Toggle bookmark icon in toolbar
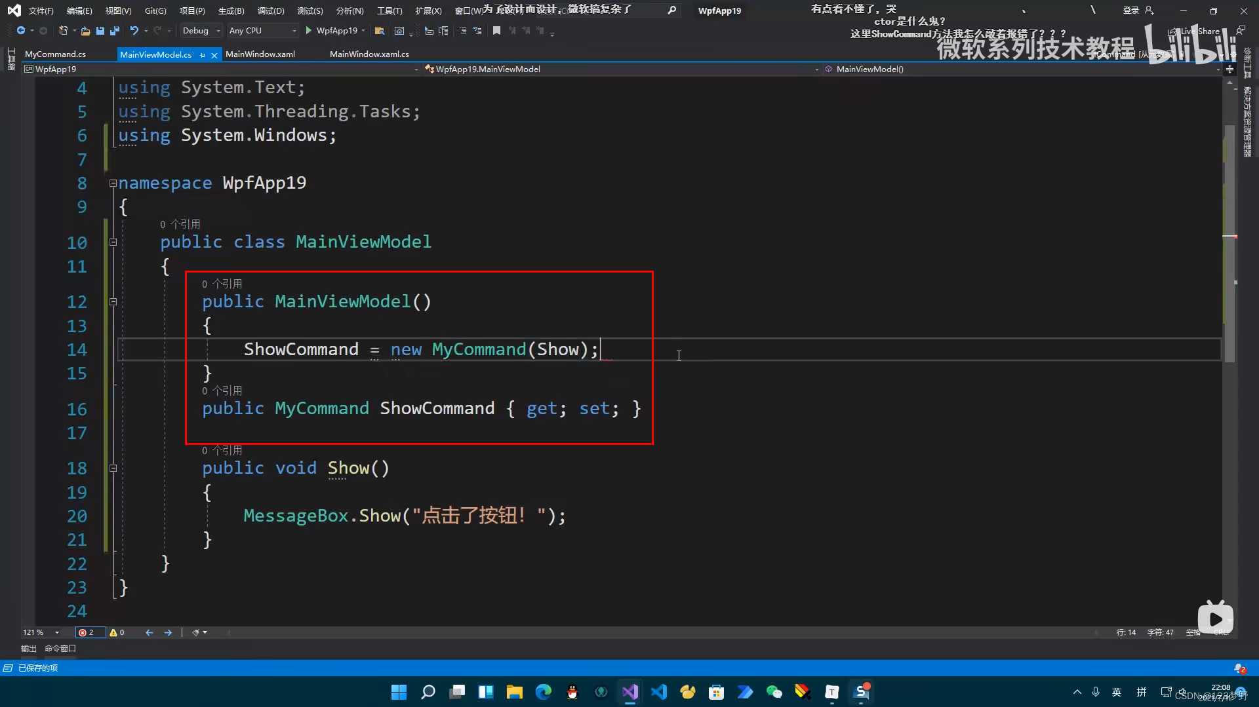The image size is (1259, 707). [x=496, y=30]
